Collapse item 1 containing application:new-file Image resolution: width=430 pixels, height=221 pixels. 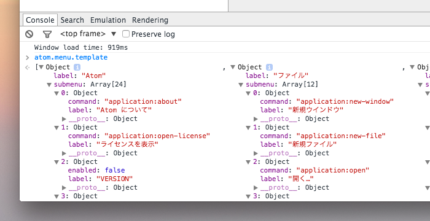(x=248, y=128)
